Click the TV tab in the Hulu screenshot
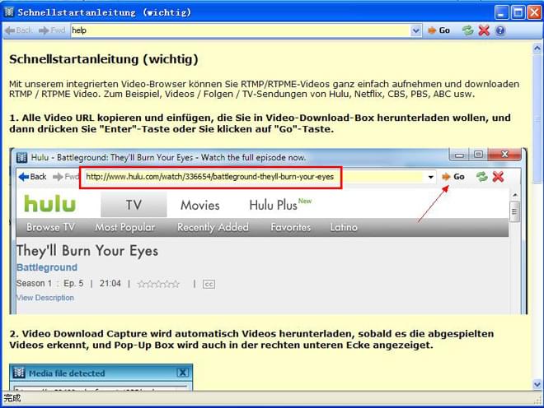The height and width of the screenshot is (408, 544). coord(134,205)
